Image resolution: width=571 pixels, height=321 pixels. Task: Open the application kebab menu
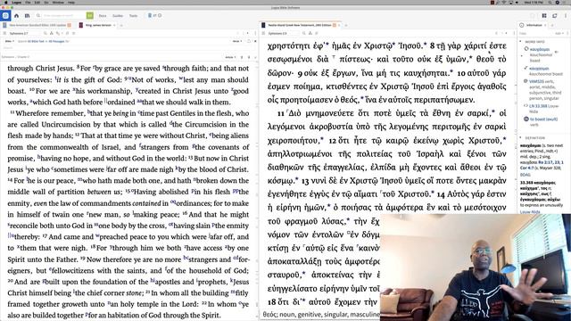pos(566,16)
